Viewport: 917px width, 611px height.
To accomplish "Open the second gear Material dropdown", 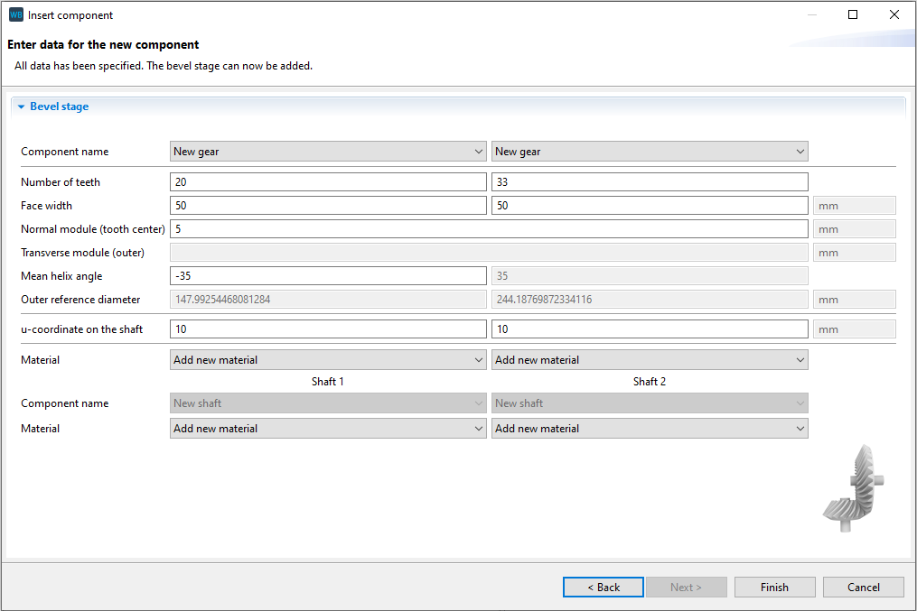I will 650,360.
